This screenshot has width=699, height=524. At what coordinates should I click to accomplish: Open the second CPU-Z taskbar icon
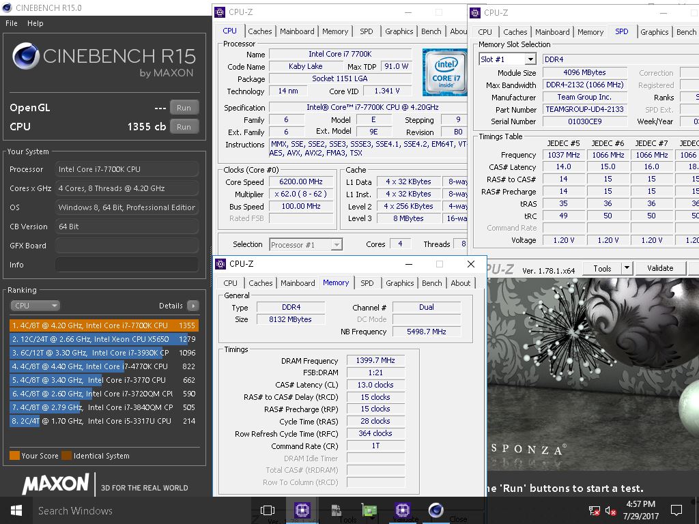point(402,510)
